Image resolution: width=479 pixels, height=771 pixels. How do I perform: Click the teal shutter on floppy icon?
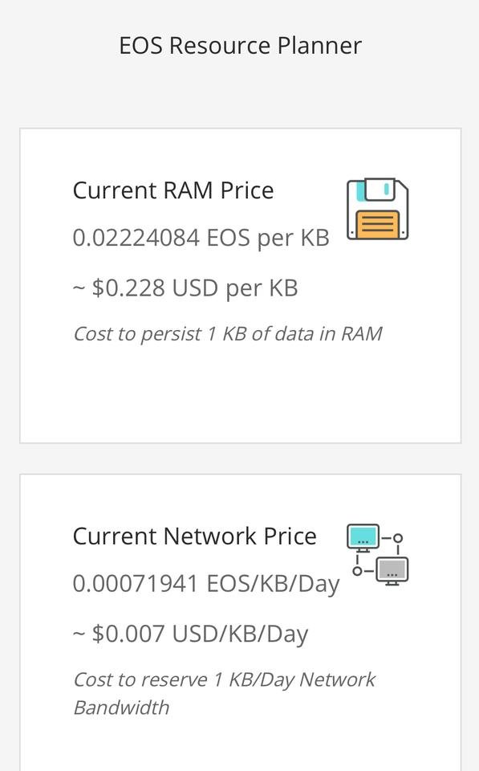point(360,191)
